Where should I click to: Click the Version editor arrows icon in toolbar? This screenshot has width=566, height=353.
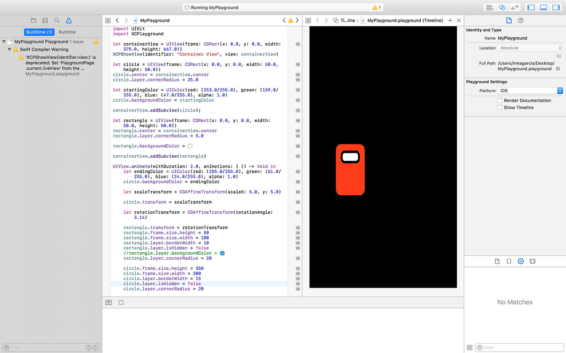click(x=515, y=8)
